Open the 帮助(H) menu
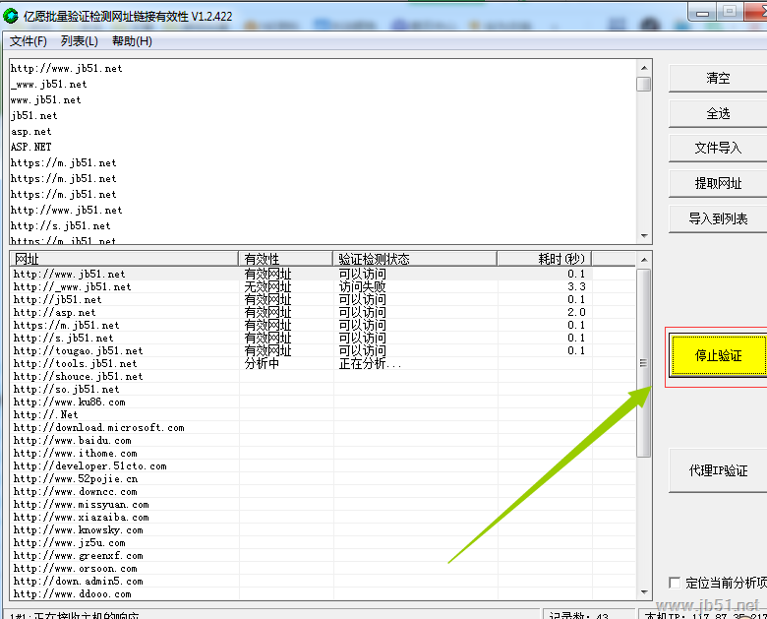767x619 pixels. coord(132,41)
